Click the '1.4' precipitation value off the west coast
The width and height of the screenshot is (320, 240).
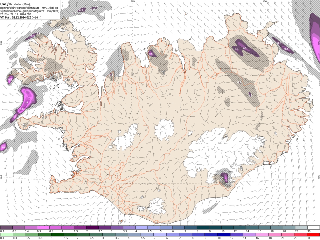[x=26, y=102]
